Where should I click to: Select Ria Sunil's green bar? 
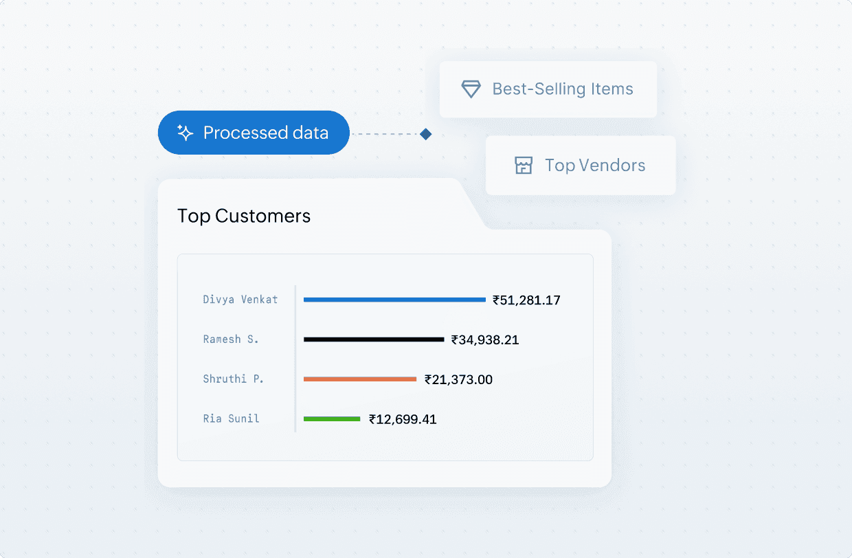pos(332,419)
